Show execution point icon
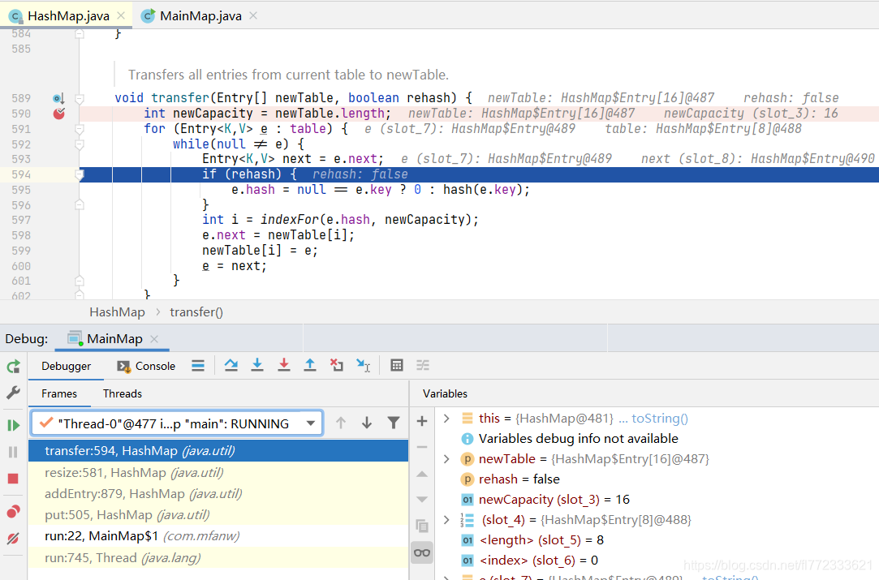Screen dimensions: 879x580 198,366
